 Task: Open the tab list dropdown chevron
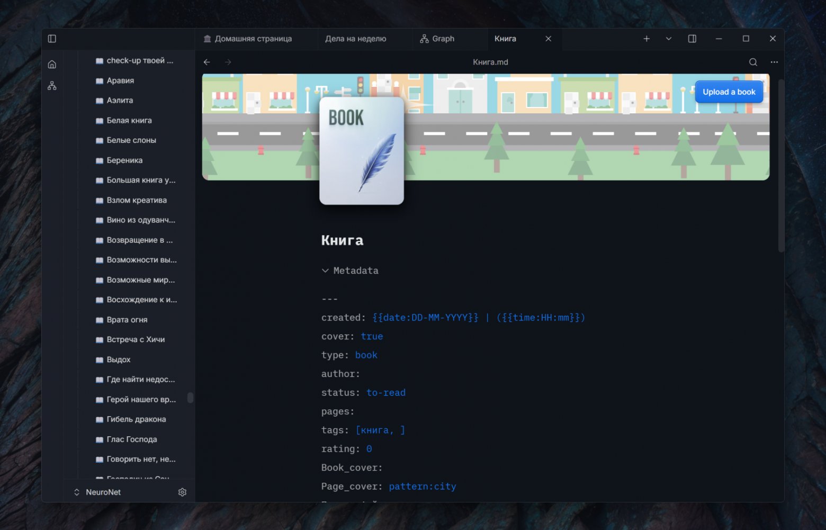[x=669, y=39]
